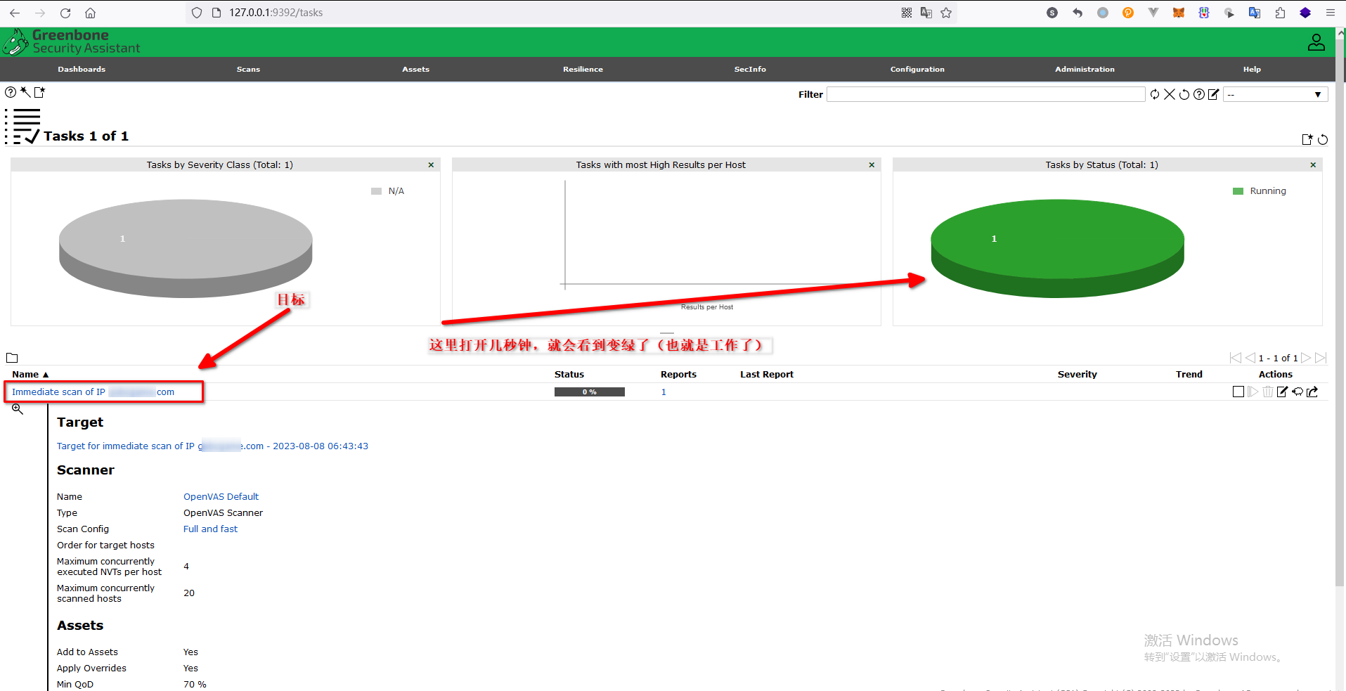This screenshot has height=691, width=1346.
Task: Click the 0 % task progress bar
Action: [589, 392]
